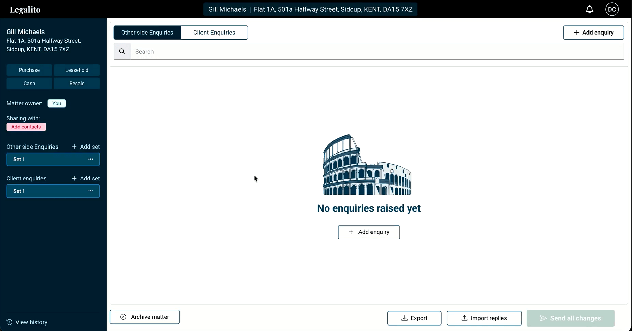
Task: Add set to Other side Enquiries
Action: click(86, 147)
